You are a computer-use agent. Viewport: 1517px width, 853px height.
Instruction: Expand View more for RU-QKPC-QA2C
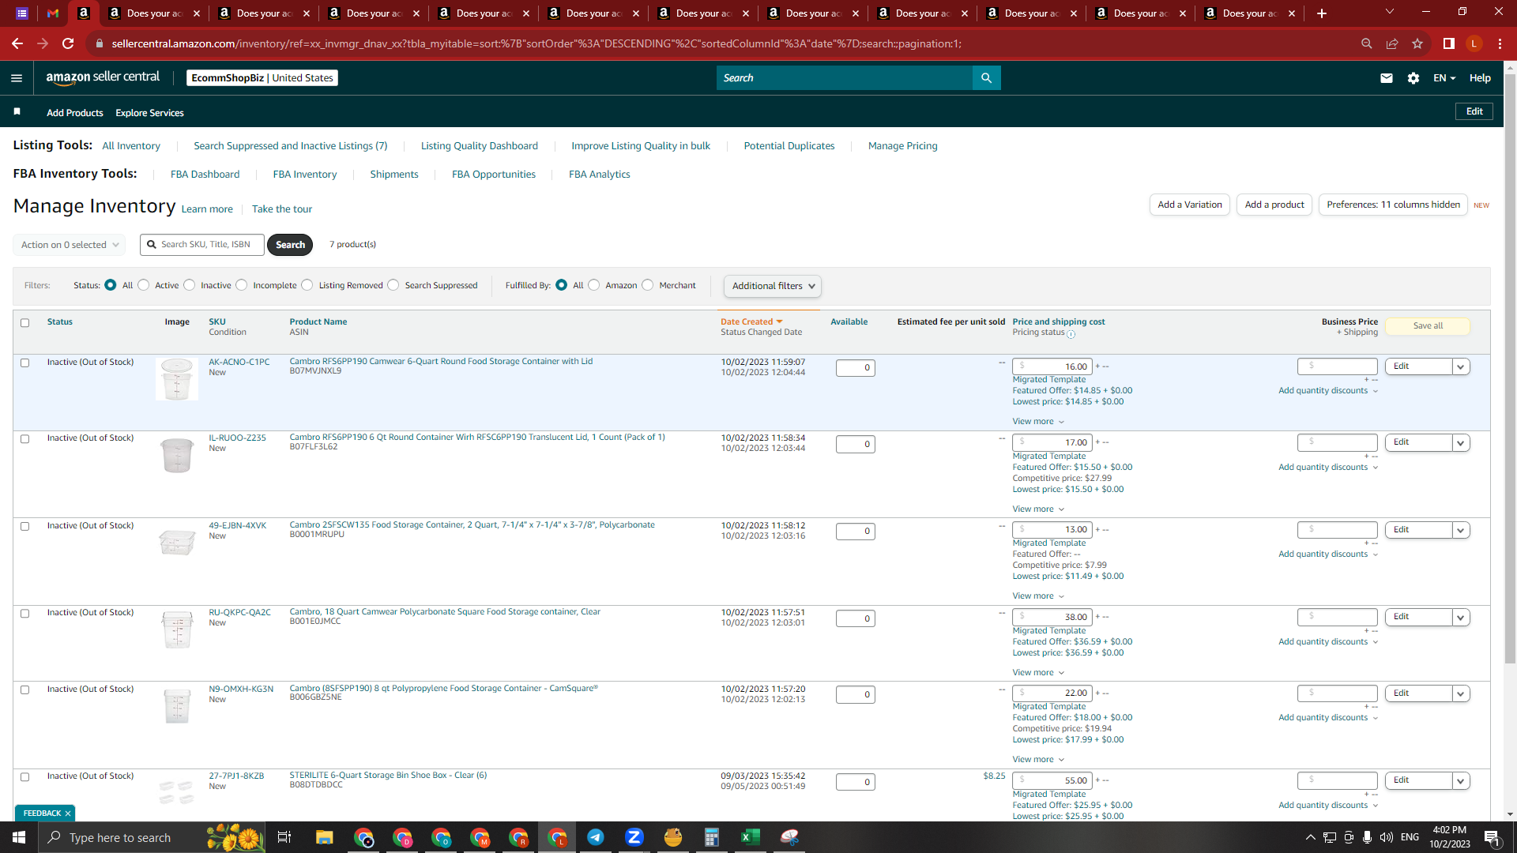coord(1038,673)
